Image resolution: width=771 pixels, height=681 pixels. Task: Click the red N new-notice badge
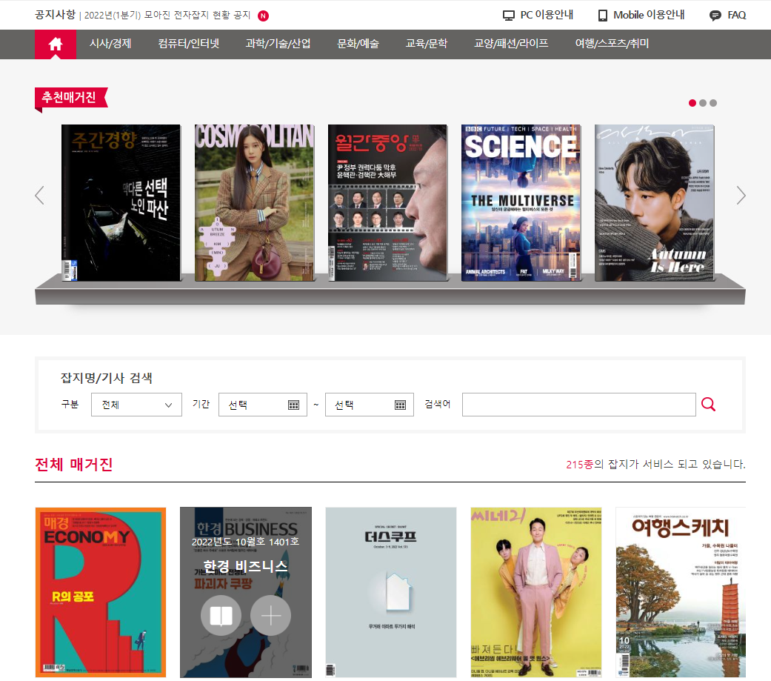264,16
